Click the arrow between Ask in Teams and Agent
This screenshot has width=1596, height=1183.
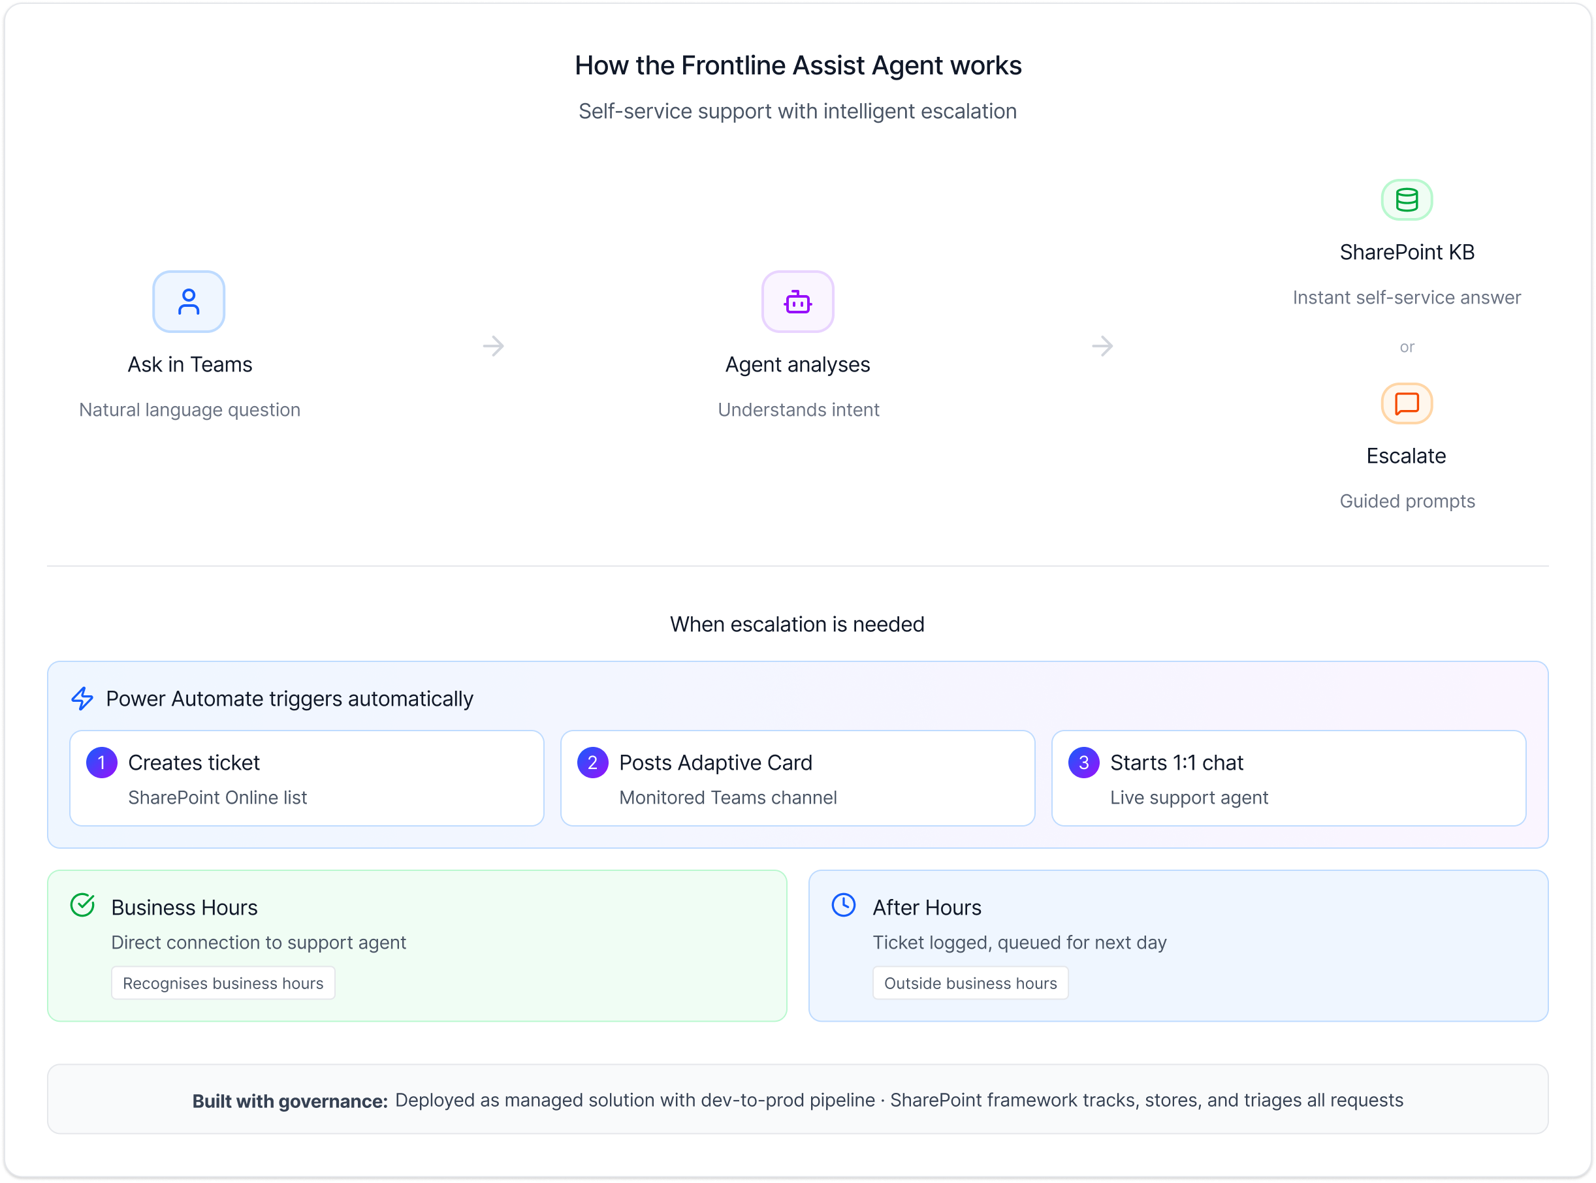[493, 347]
